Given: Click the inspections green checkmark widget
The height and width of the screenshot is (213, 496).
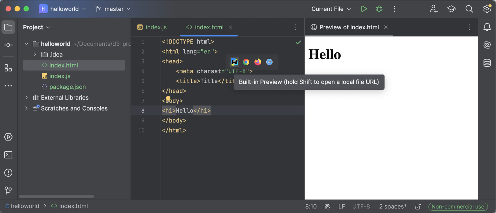Looking at the screenshot, I should pyautogui.click(x=298, y=42).
